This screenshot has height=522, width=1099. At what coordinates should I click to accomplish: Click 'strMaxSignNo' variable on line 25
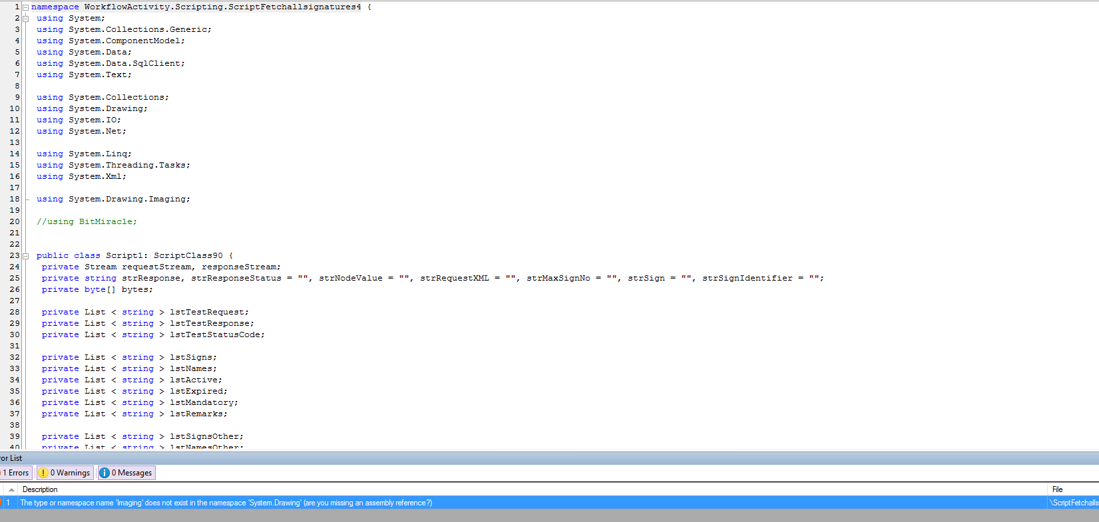(558, 279)
